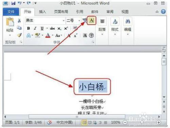170x128 pixels.
Task: Select the Cut scissors icon
Action: click(x=19, y=20)
